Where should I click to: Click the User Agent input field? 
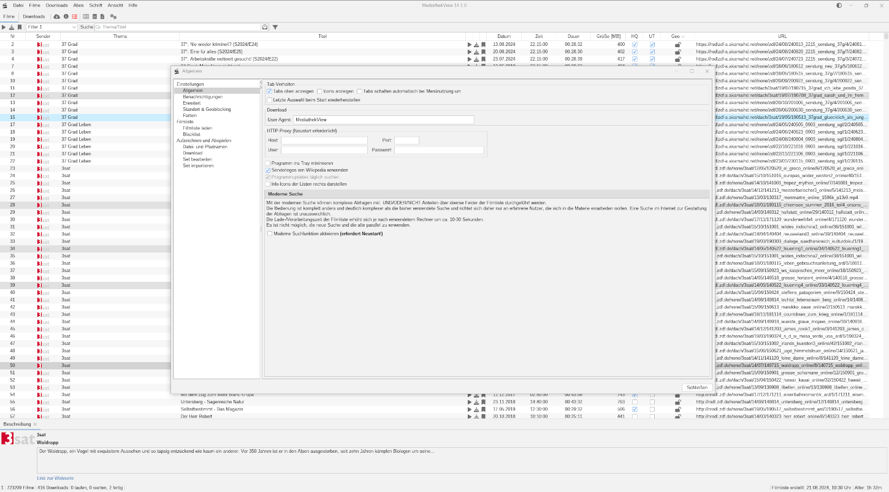[x=384, y=120]
